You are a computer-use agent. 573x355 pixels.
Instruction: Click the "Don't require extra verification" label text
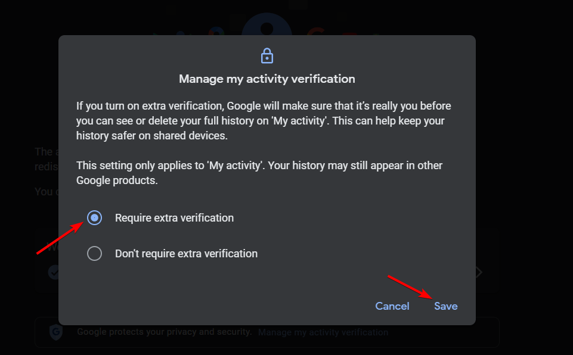point(186,254)
